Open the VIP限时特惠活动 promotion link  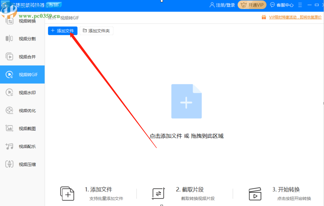point(295,17)
